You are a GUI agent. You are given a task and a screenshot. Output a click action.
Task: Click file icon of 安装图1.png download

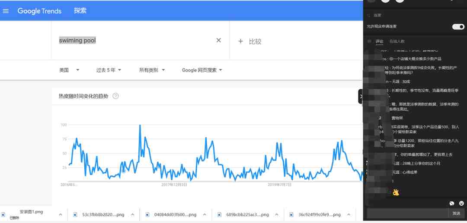(3, 214)
